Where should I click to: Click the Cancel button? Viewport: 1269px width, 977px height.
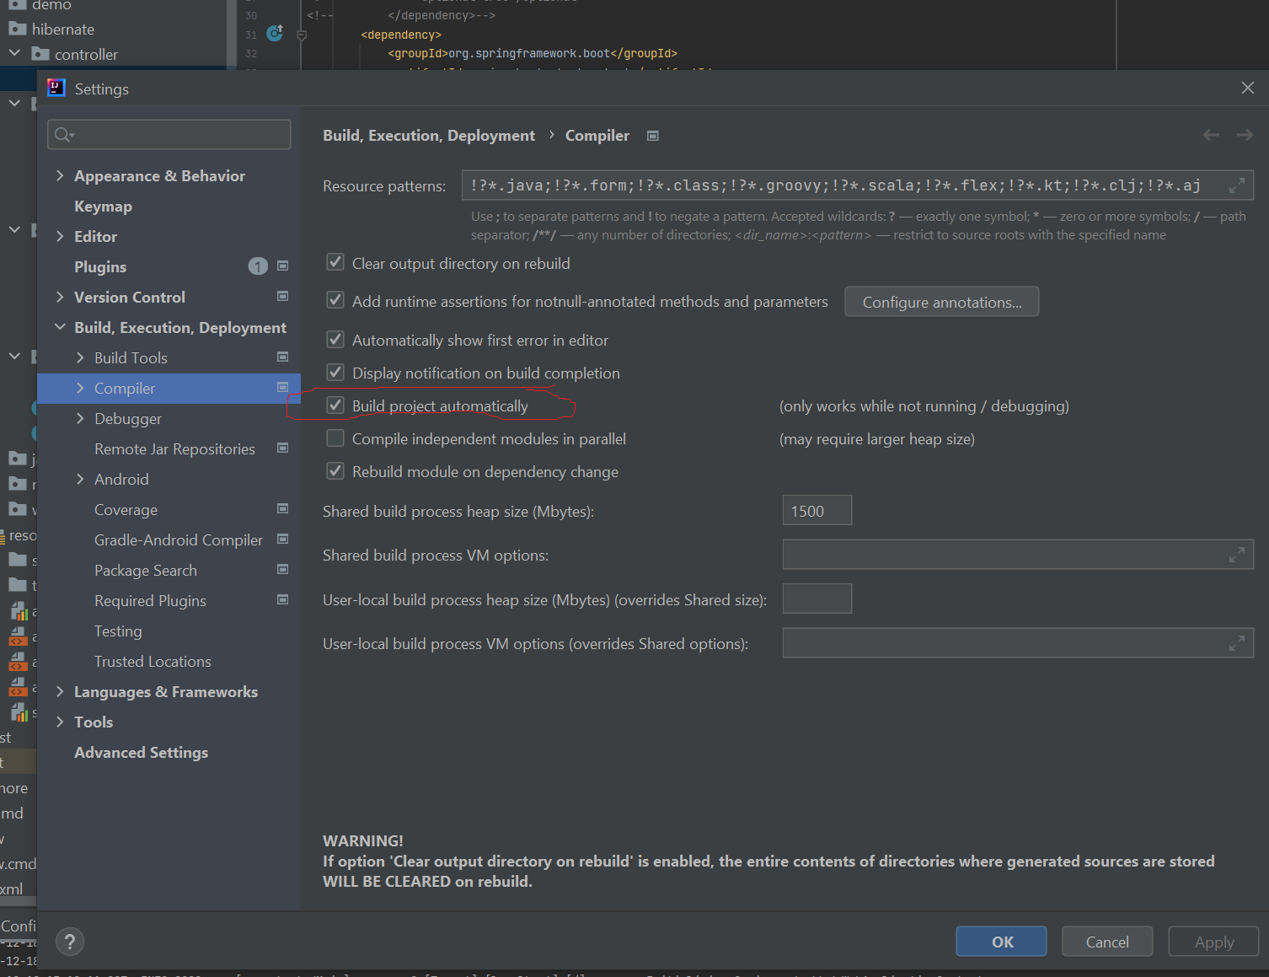coord(1107,942)
